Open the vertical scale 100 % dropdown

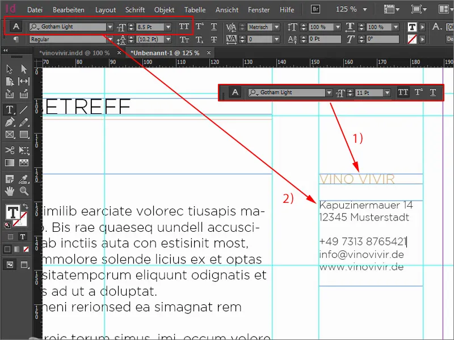[338, 27]
